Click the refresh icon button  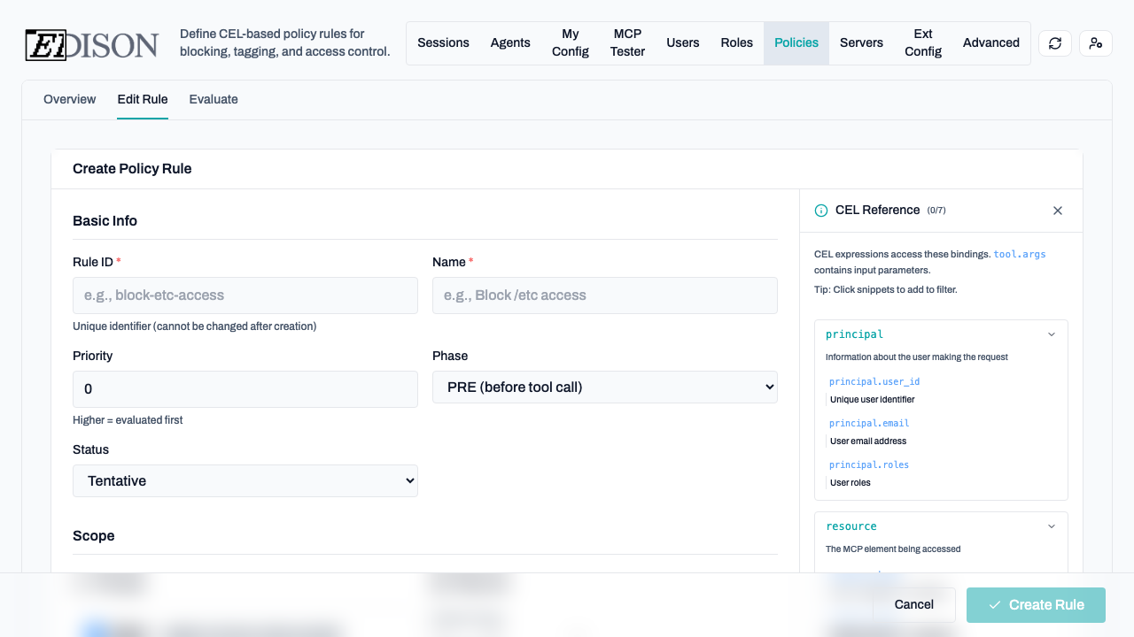click(1054, 43)
